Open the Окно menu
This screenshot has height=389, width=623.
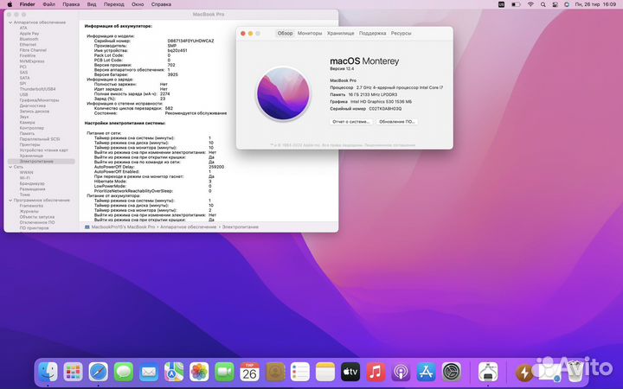coord(138,4)
